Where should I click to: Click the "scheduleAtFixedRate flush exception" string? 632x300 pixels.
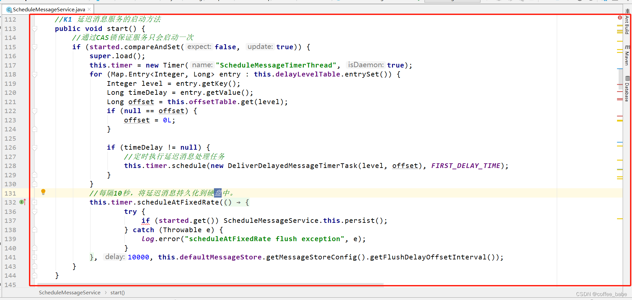tap(265, 239)
